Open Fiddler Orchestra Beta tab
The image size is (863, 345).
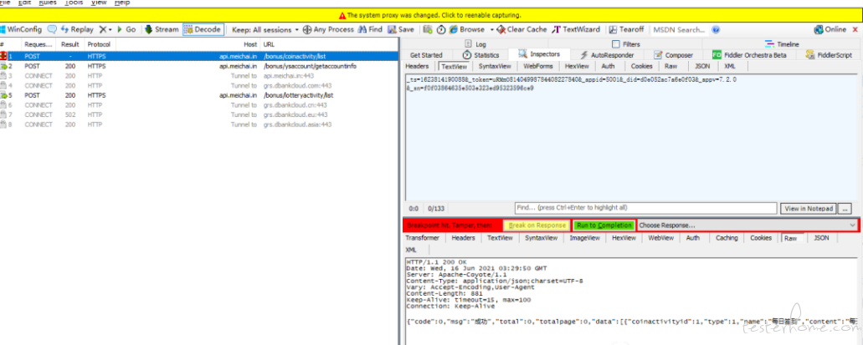[x=749, y=55]
